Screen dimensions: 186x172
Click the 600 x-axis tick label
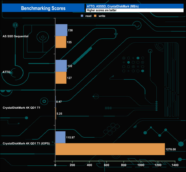click(x=106, y=165)
